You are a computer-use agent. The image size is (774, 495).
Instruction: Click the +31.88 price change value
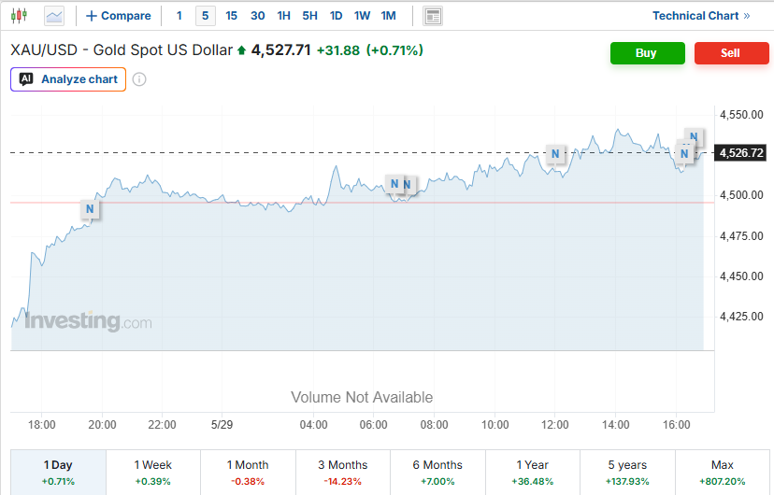point(338,50)
